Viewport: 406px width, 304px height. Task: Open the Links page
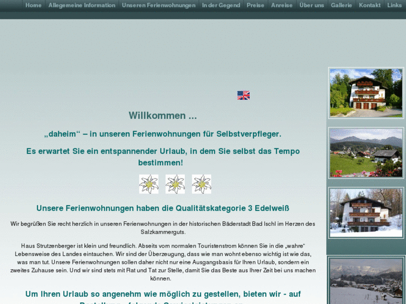point(394,5)
